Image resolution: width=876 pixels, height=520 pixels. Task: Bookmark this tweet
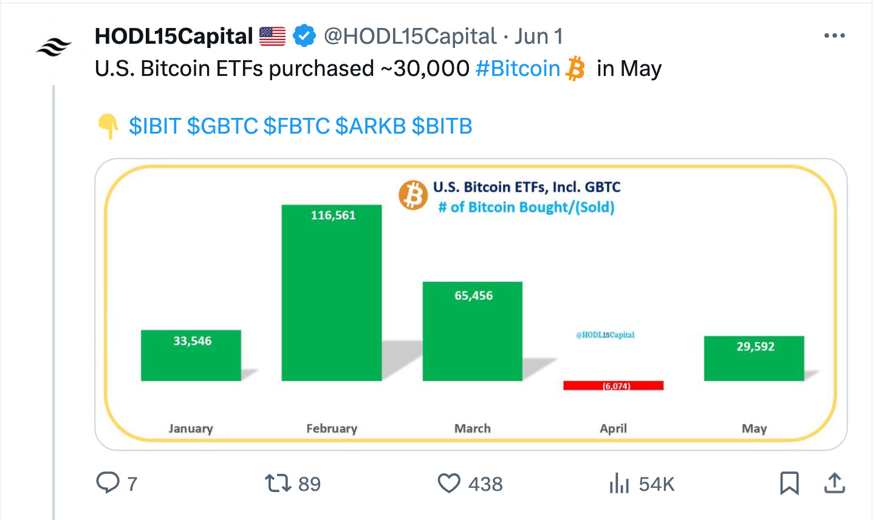click(789, 484)
